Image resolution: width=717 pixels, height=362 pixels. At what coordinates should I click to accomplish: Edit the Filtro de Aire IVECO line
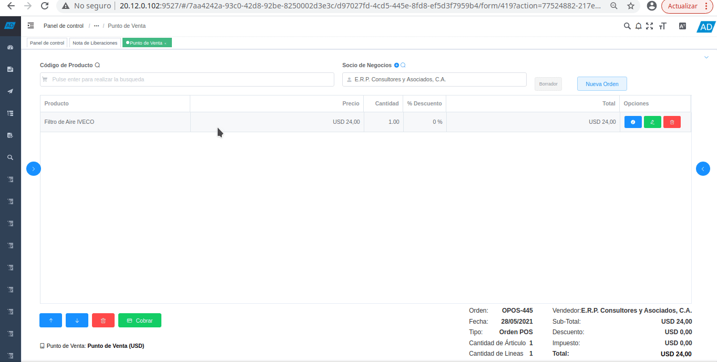click(x=652, y=122)
